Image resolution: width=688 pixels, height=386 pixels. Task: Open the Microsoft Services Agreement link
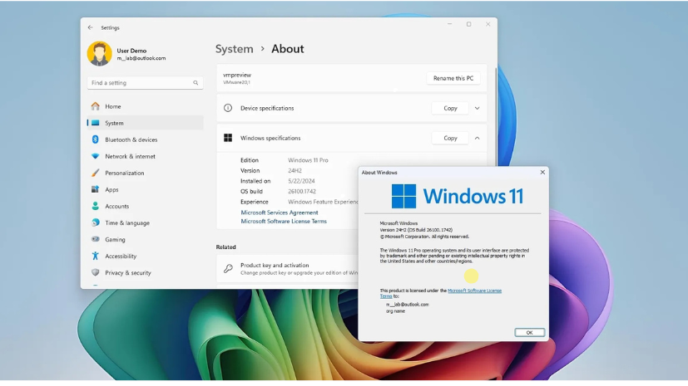pyautogui.click(x=280, y=213)
